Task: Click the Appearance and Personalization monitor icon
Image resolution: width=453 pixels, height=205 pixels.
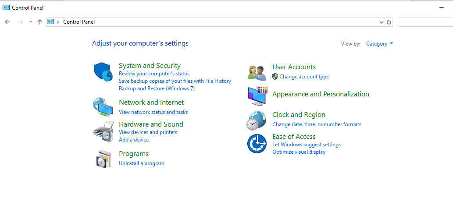Action: tap(257, 96)
